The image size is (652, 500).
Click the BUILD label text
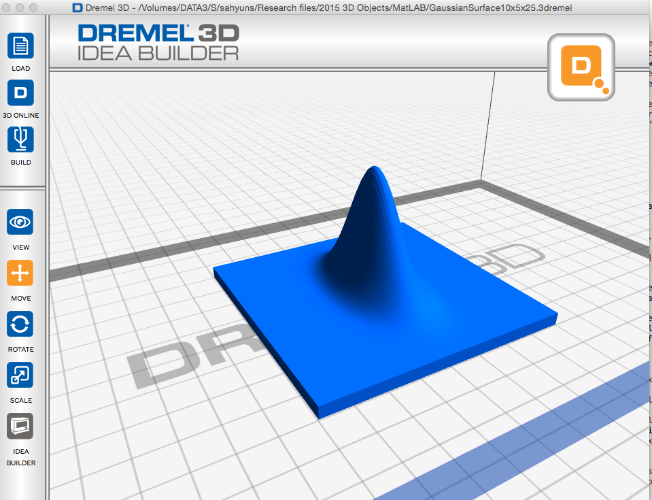[21, 162]
